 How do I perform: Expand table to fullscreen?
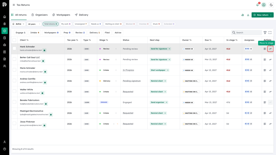(x=270, y=33)
